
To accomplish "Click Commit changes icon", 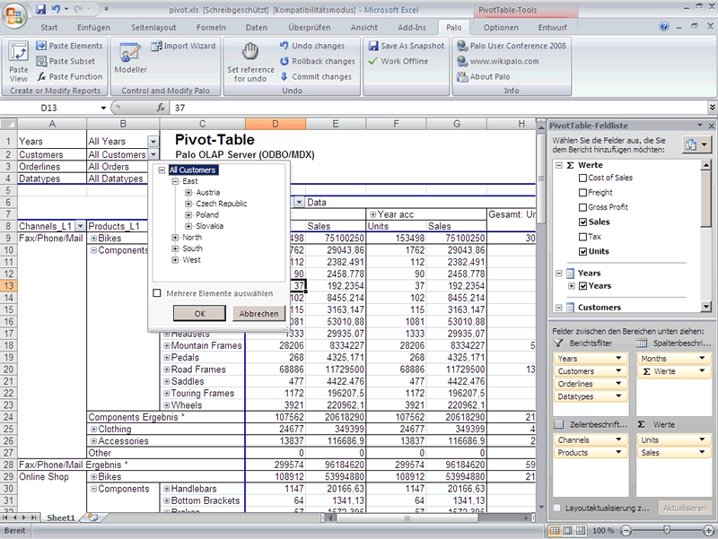I will (x=285, y=76).
